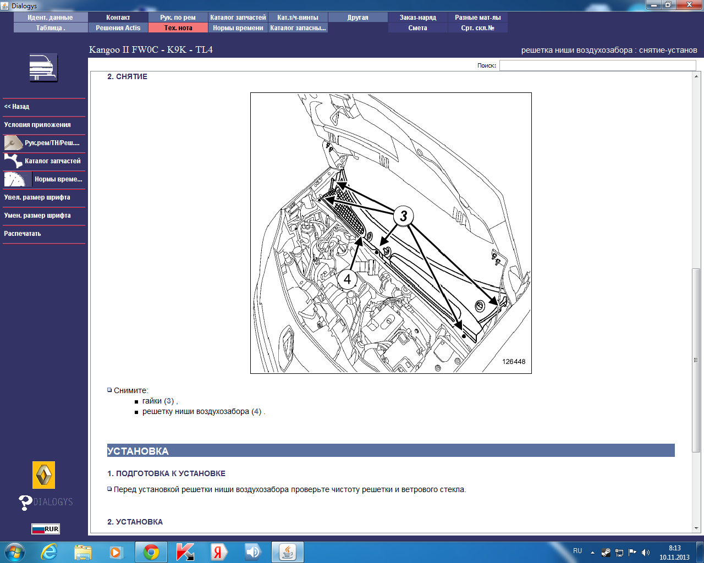
Task: Increase font size with Увел. размер шрифта
Action: (x=44, y=197)
